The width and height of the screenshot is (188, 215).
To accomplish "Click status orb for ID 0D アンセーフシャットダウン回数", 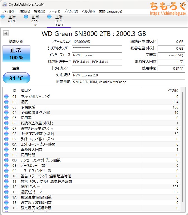I will click(x=6, y=160).
